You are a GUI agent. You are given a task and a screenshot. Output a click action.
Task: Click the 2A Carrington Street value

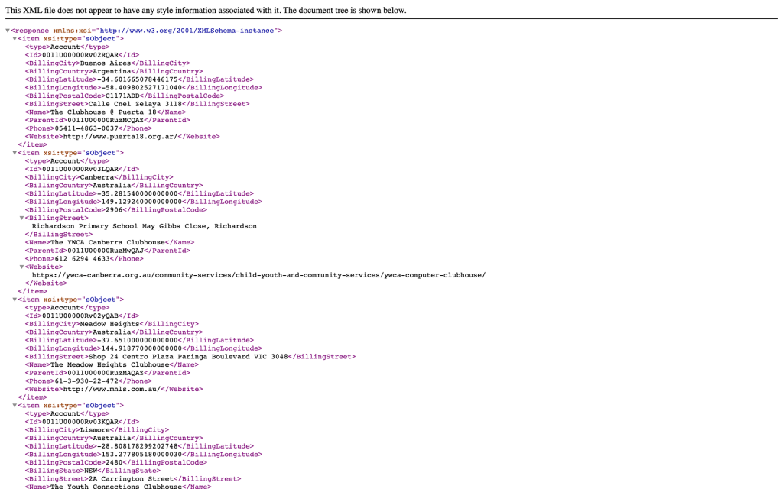132,479
